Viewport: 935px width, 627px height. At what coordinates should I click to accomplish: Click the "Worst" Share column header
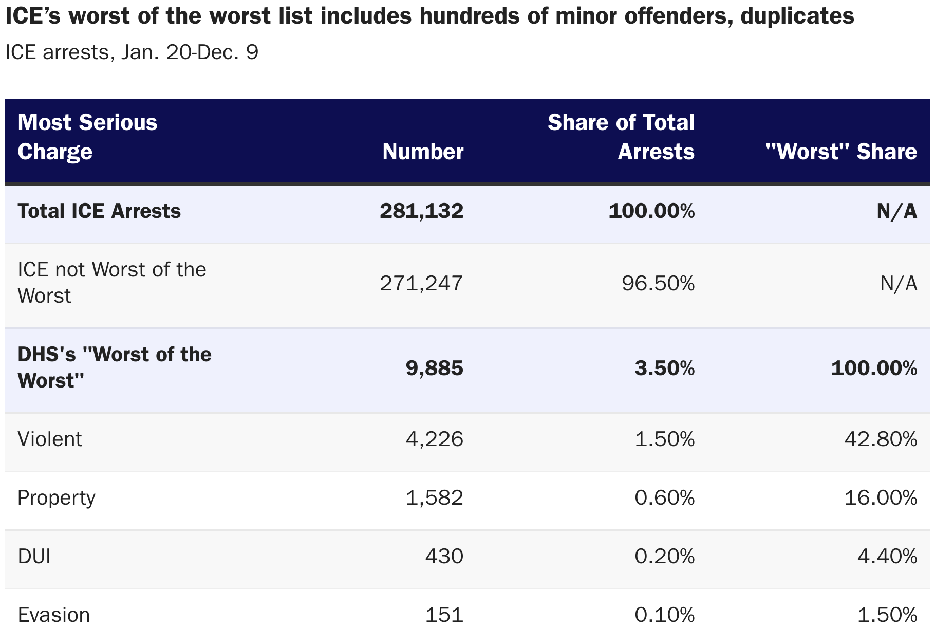click(x=841, y=152)
